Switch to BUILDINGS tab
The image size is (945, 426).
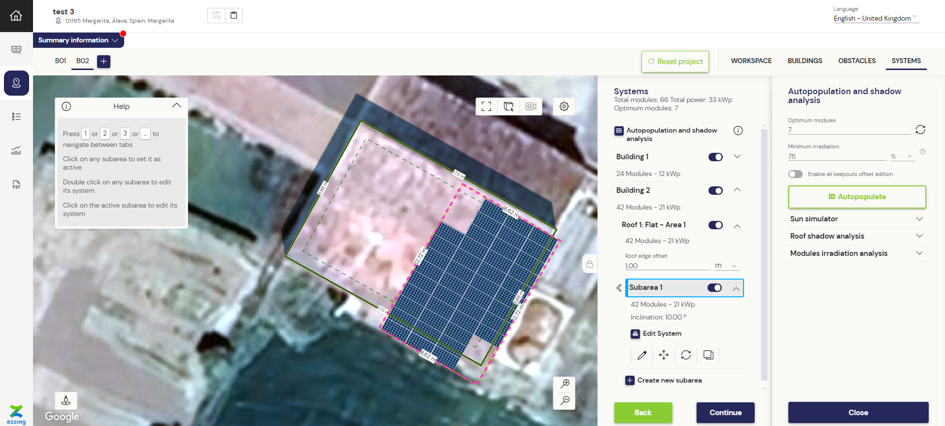pyautogui.click(x=805, y=61)
